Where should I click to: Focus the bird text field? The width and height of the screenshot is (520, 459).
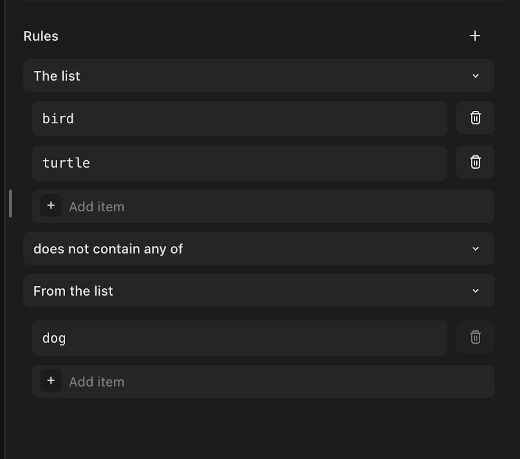(239, 119)
